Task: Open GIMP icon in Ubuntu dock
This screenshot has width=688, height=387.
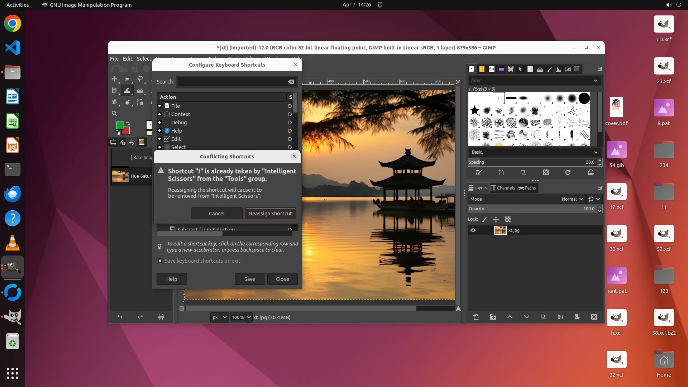Action: 13,267
